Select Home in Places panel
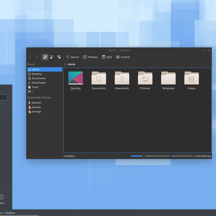The image size is (216, 216). [x=45, y=70]
